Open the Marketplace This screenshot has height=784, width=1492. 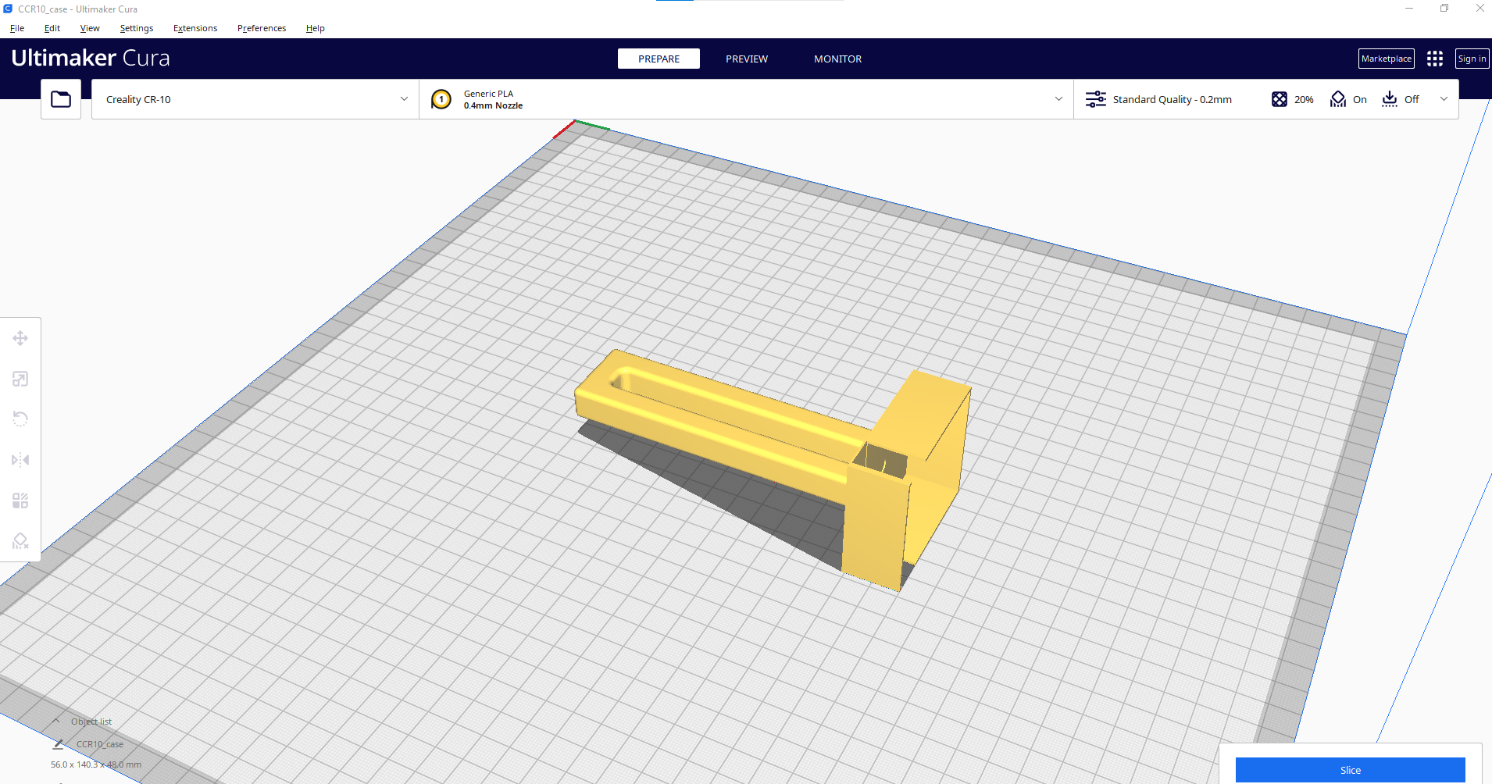point(1387,59)
